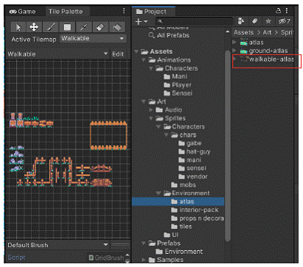Collapse the Animations folder
Viewport: 303px width, 267px height.
pos(144,60)
